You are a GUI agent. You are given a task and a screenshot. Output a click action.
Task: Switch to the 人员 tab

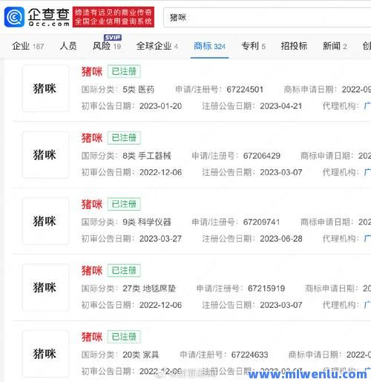[68, 46]
